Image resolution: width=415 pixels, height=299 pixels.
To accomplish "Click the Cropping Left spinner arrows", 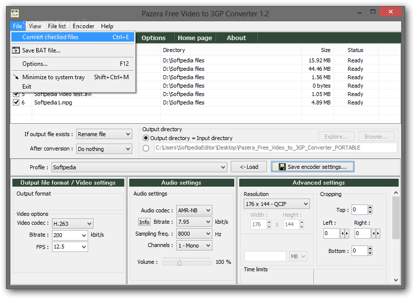I will click(345, 233).
